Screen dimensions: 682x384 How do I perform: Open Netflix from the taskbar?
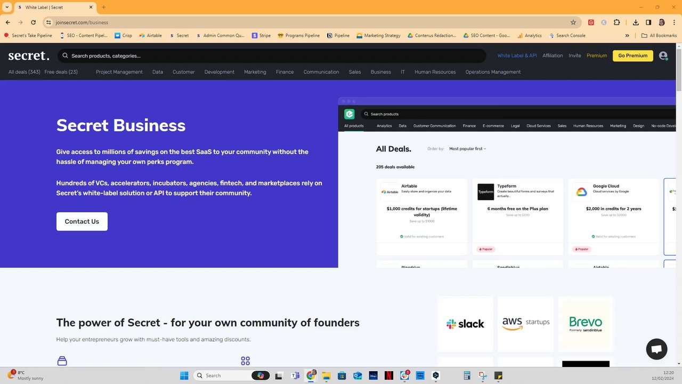(x=389, y=375)
